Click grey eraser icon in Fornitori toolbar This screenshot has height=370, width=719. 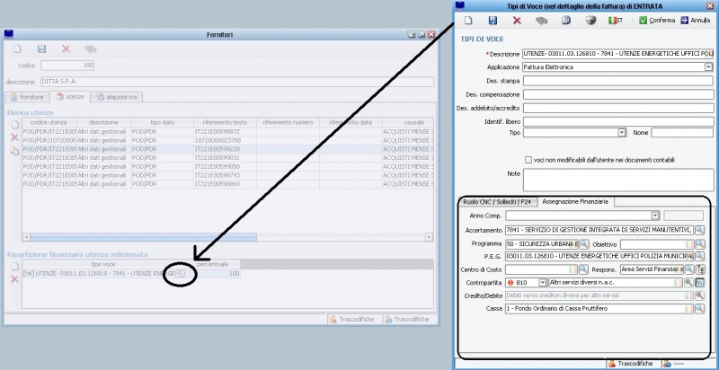click(91, 49)
